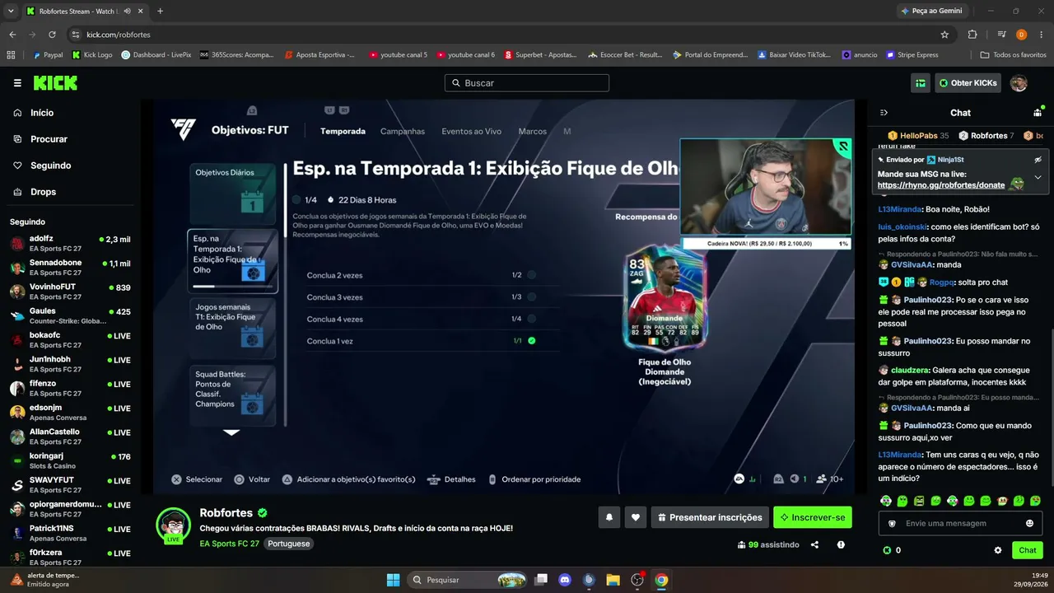Click Presentear inscrições button
The image size is (1054, 593).
pyautogui.click(x=710, y=517)
